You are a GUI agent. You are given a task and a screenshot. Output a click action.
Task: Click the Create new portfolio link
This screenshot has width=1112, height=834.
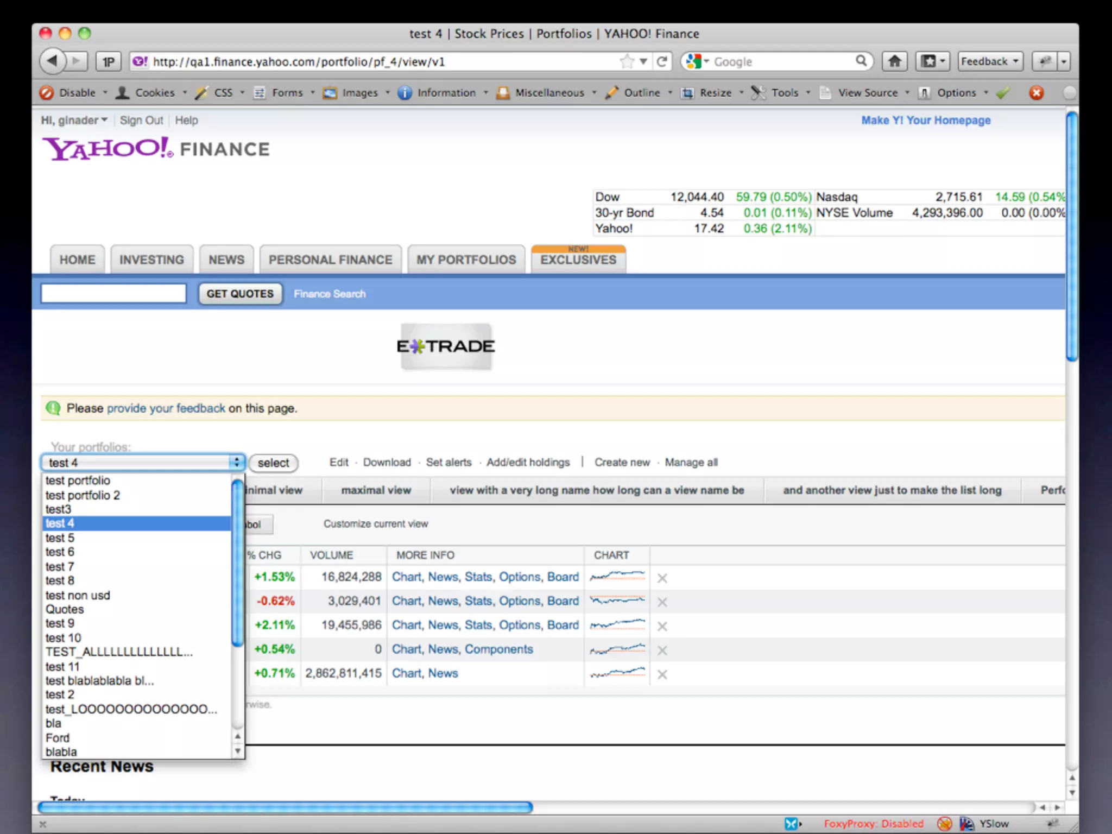pyautogui.click(x=622, y=463)
